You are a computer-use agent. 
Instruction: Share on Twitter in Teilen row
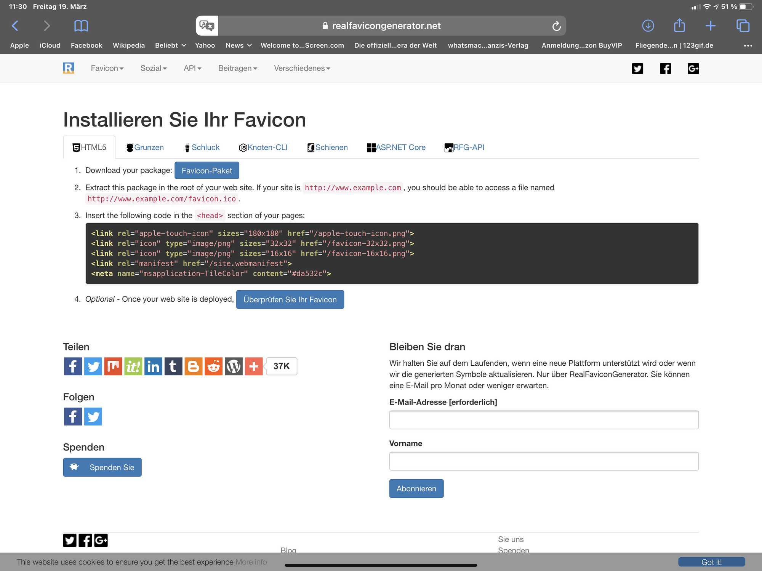[93, 366]
